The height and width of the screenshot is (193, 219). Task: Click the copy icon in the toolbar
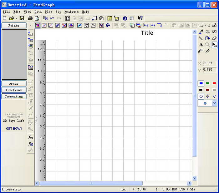[x=46, y=18]
